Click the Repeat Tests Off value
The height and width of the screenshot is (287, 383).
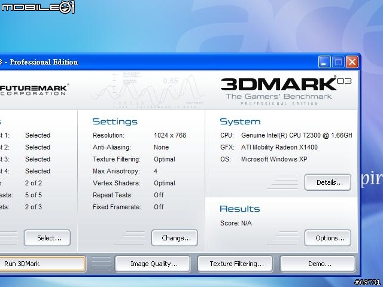159,195
